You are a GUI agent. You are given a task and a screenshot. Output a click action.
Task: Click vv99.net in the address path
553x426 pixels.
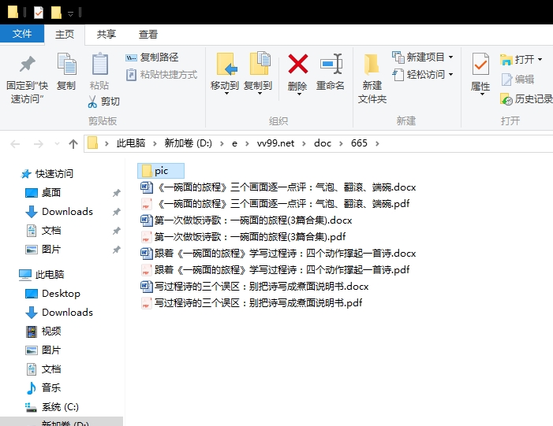coord(275,143)
